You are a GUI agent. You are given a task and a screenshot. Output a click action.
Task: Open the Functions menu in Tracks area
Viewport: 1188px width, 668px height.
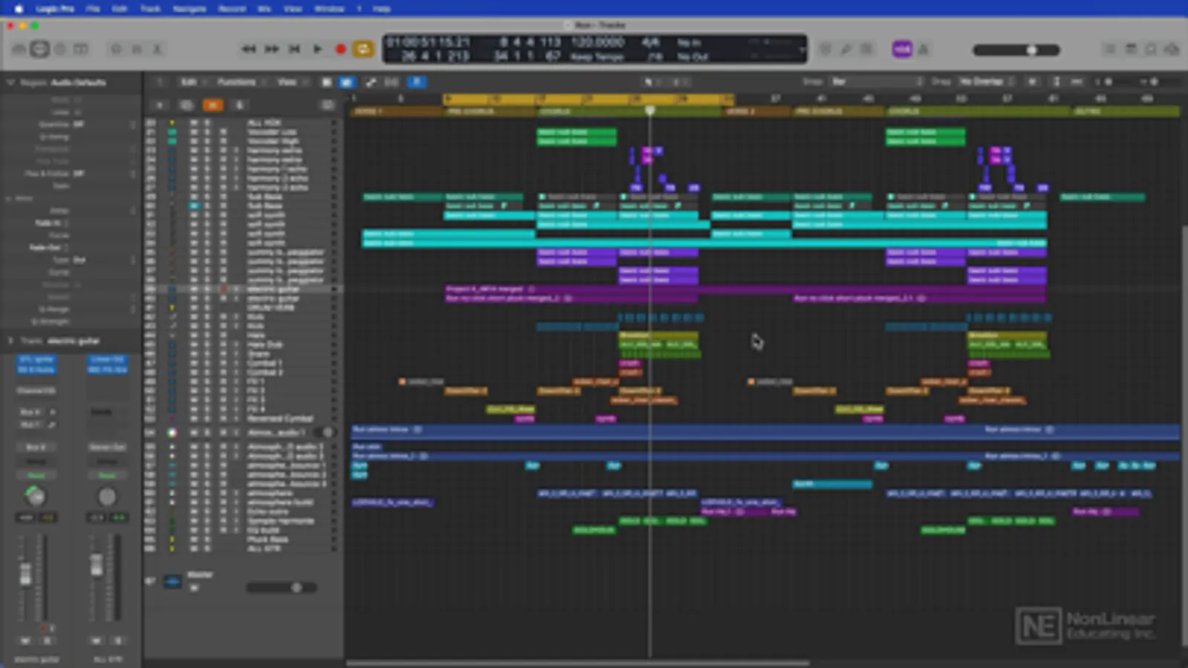236,82
